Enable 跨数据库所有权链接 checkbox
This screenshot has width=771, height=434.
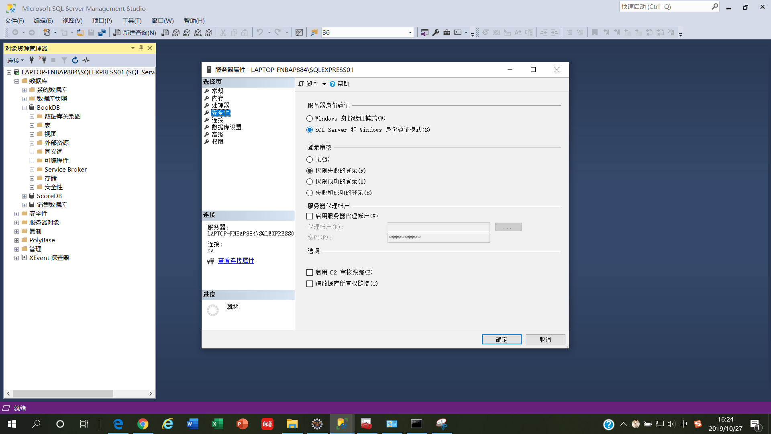point(310,284)
